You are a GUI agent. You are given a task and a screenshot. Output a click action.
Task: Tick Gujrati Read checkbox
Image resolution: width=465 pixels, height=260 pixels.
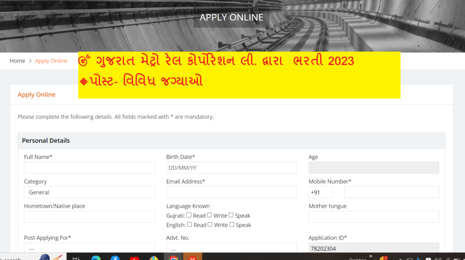188,215
